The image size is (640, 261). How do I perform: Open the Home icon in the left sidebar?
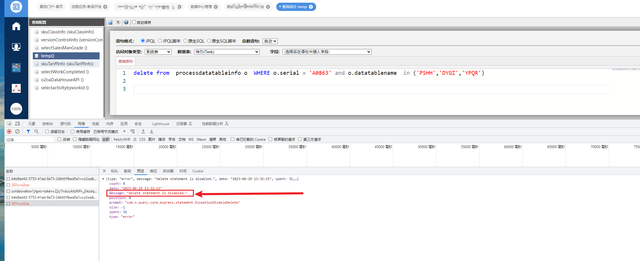pyautogui.click(x=16, y=26)
